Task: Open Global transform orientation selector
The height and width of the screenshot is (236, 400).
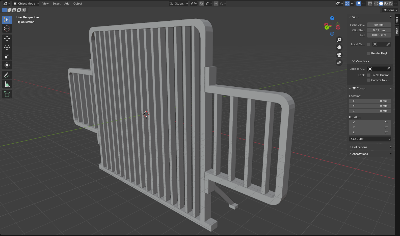Action: [x=179, y=4]
